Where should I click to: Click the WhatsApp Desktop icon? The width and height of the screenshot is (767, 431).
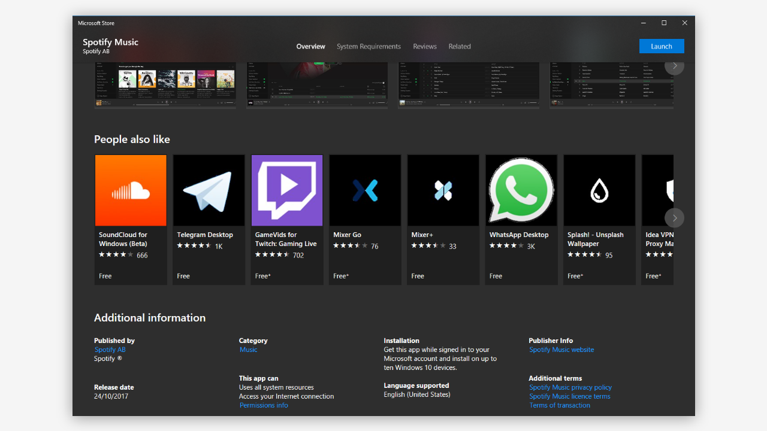click(521, 190)
